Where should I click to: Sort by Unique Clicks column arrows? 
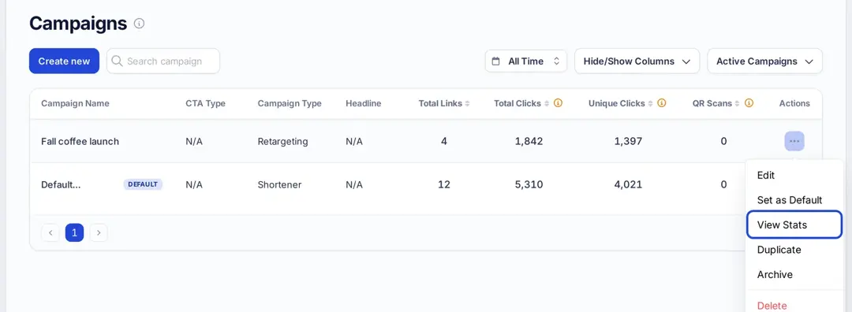click(x=650, y=104)
